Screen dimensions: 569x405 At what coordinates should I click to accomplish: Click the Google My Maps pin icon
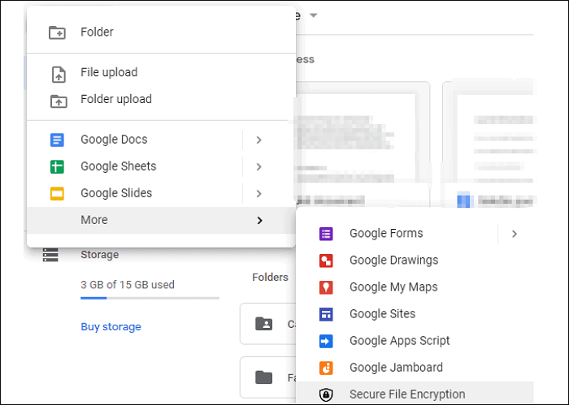[326, 287]
